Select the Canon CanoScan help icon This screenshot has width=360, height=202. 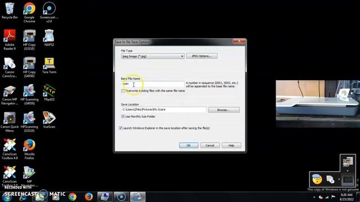coord(10,67)
